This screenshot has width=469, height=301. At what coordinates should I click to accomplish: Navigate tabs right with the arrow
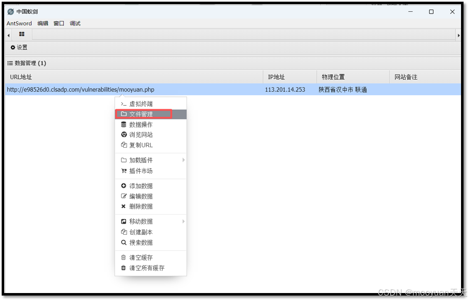[459, 35]
